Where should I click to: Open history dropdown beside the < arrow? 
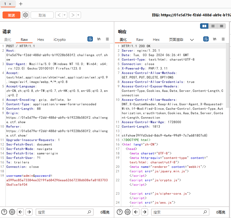point(64,15)
